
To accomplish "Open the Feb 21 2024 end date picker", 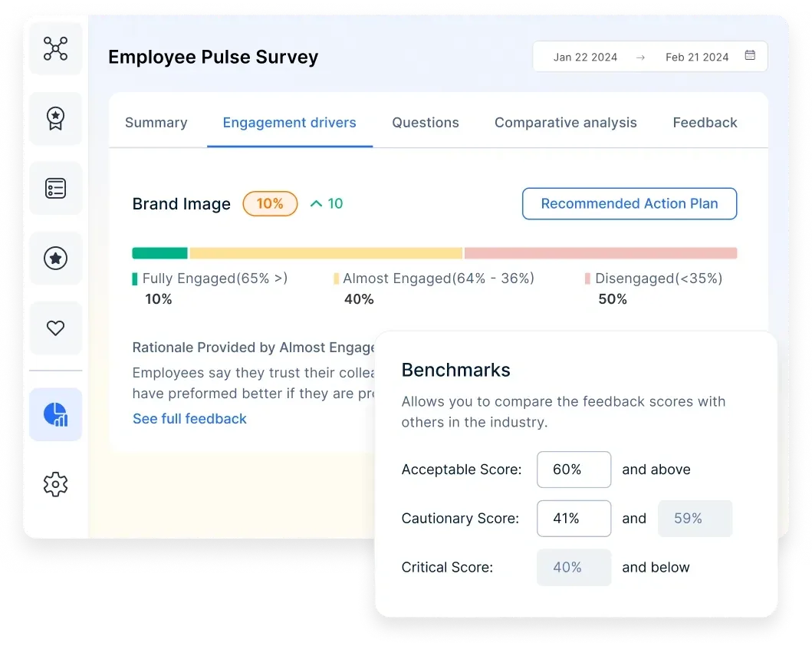I will coord(699,56).
